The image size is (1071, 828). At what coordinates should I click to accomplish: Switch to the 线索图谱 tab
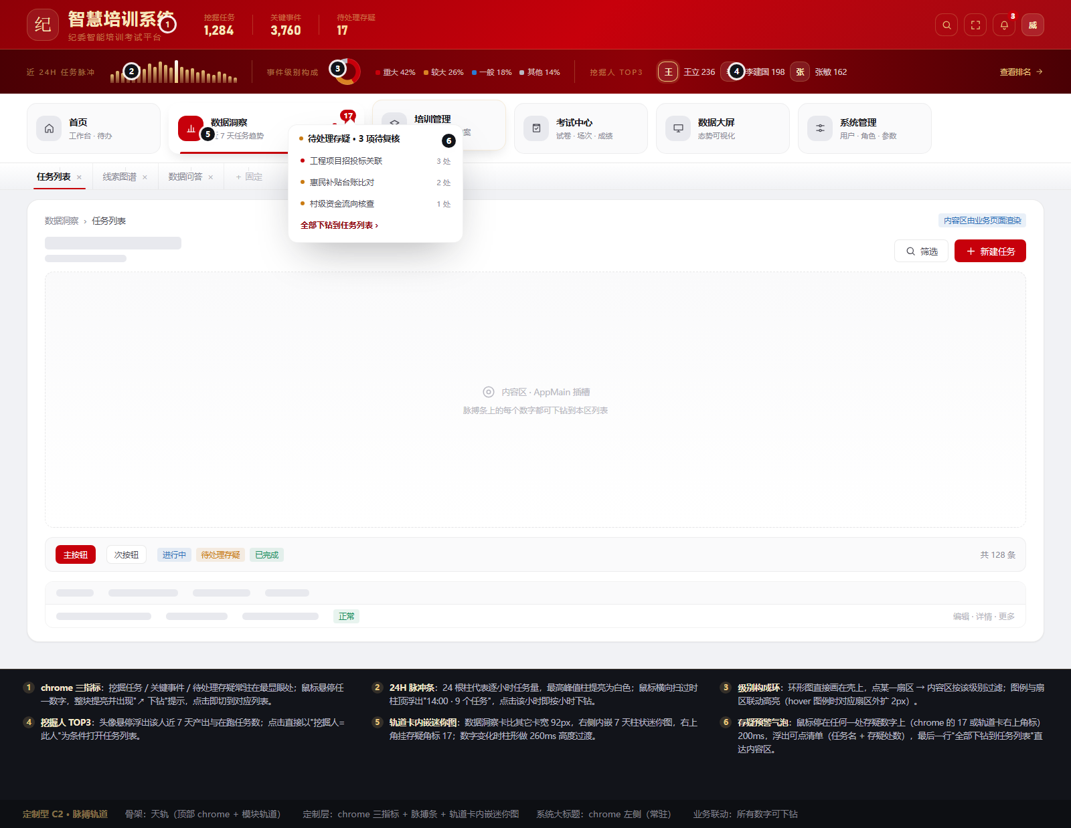pos(120,177)
